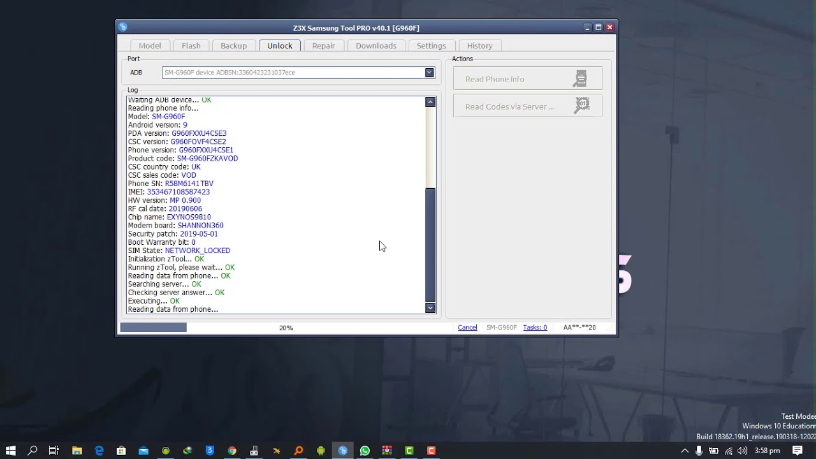
Task: Click the SM-G960F status bar label
Action: tap(501, 328)
